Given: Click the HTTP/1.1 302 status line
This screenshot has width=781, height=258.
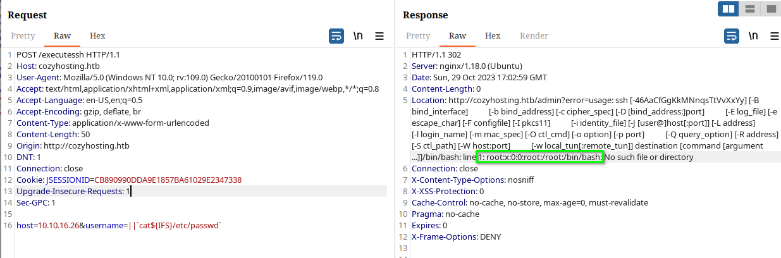Looking at the screenshot, I should click(437, 55).
